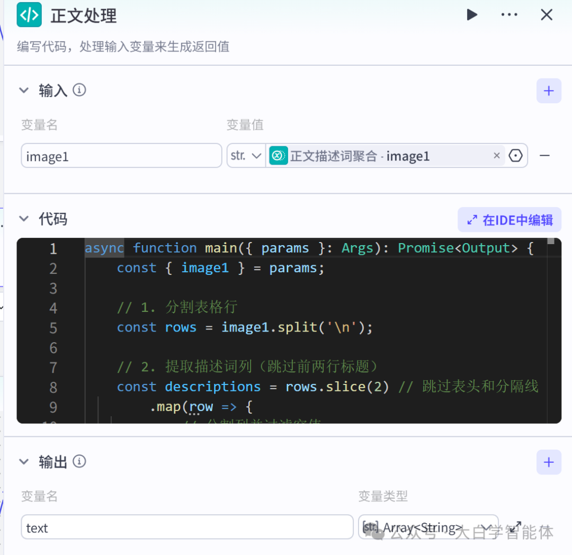Click the text output variable name field
The width and height of the screenshot is (572, 555).
click(x=186, y=527)
